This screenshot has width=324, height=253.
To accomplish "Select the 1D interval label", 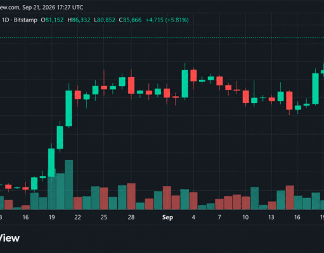I will coord(6,20).
